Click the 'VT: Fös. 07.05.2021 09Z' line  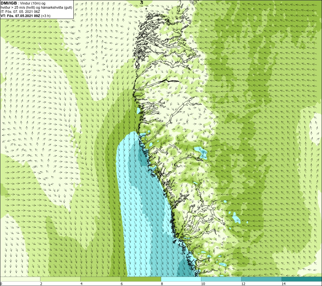(x=20, y=16)
